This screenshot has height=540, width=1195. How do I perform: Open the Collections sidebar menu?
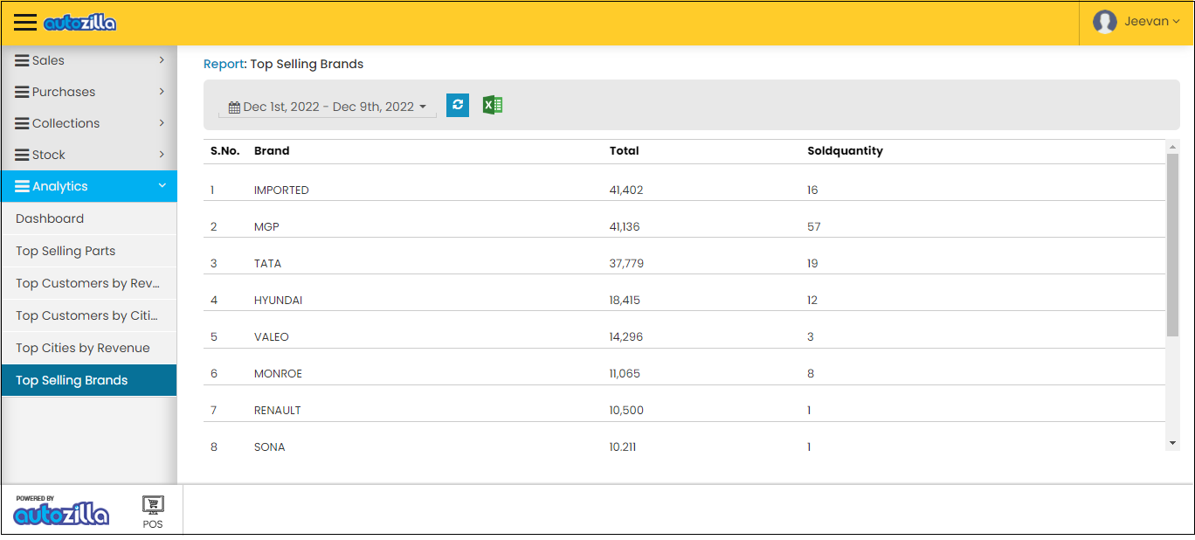(x=89, y=123)
